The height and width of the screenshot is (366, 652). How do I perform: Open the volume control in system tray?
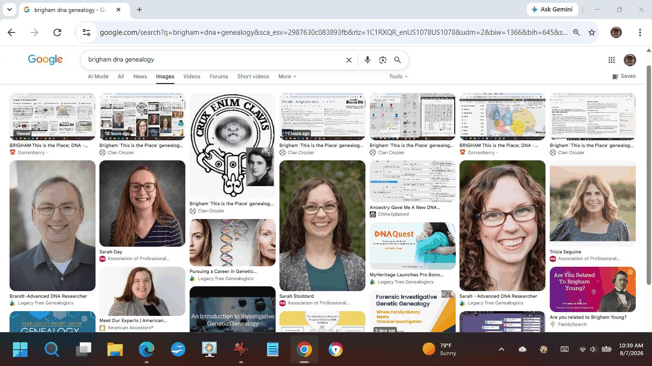[x=593, y=349]
